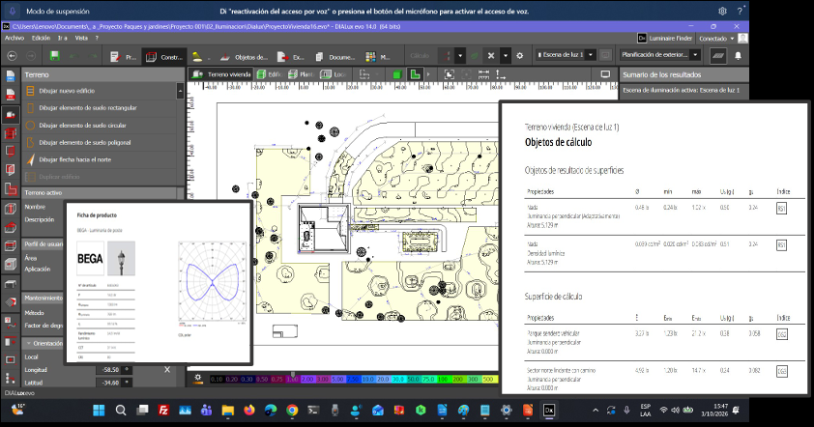
Task: Open the Edición menu
Action: tap(41, 38)
